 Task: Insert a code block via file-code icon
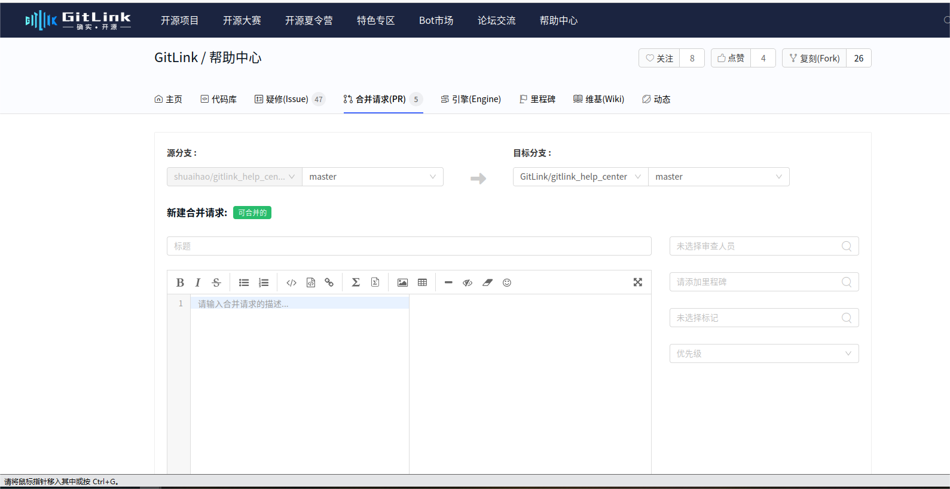point(311,282)
